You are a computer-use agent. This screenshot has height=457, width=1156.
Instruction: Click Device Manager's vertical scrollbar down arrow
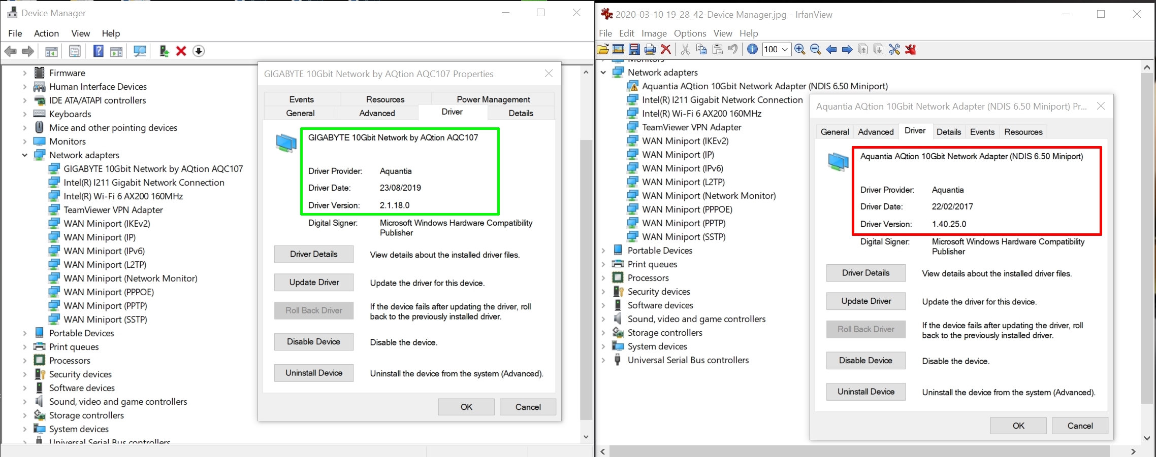pyautogui.click(x=586, y=437)
